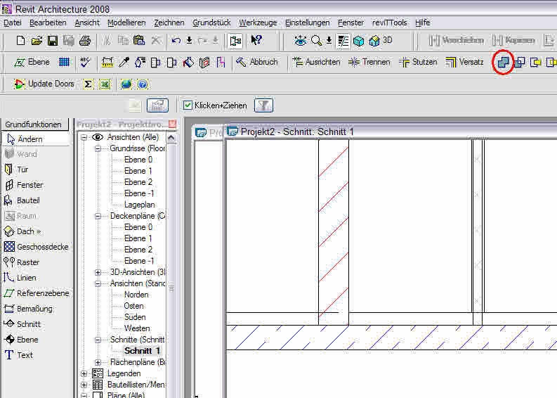Image resolution: width=557 pixels, height=398 pixels.
Task: Click the globe icon in reviTTools toolbar
Action: 126,84
